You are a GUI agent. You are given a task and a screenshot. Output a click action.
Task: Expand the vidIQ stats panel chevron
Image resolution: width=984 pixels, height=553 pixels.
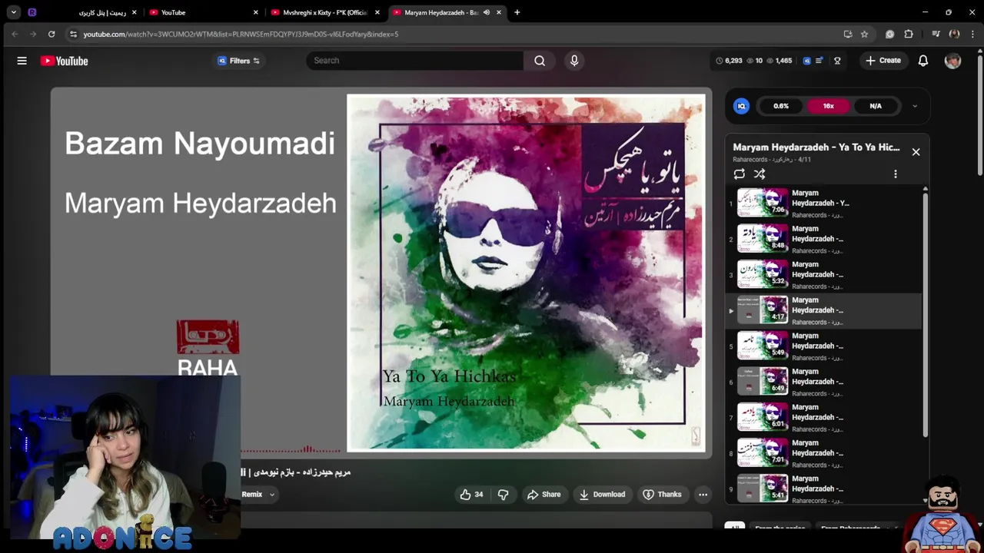914,106
